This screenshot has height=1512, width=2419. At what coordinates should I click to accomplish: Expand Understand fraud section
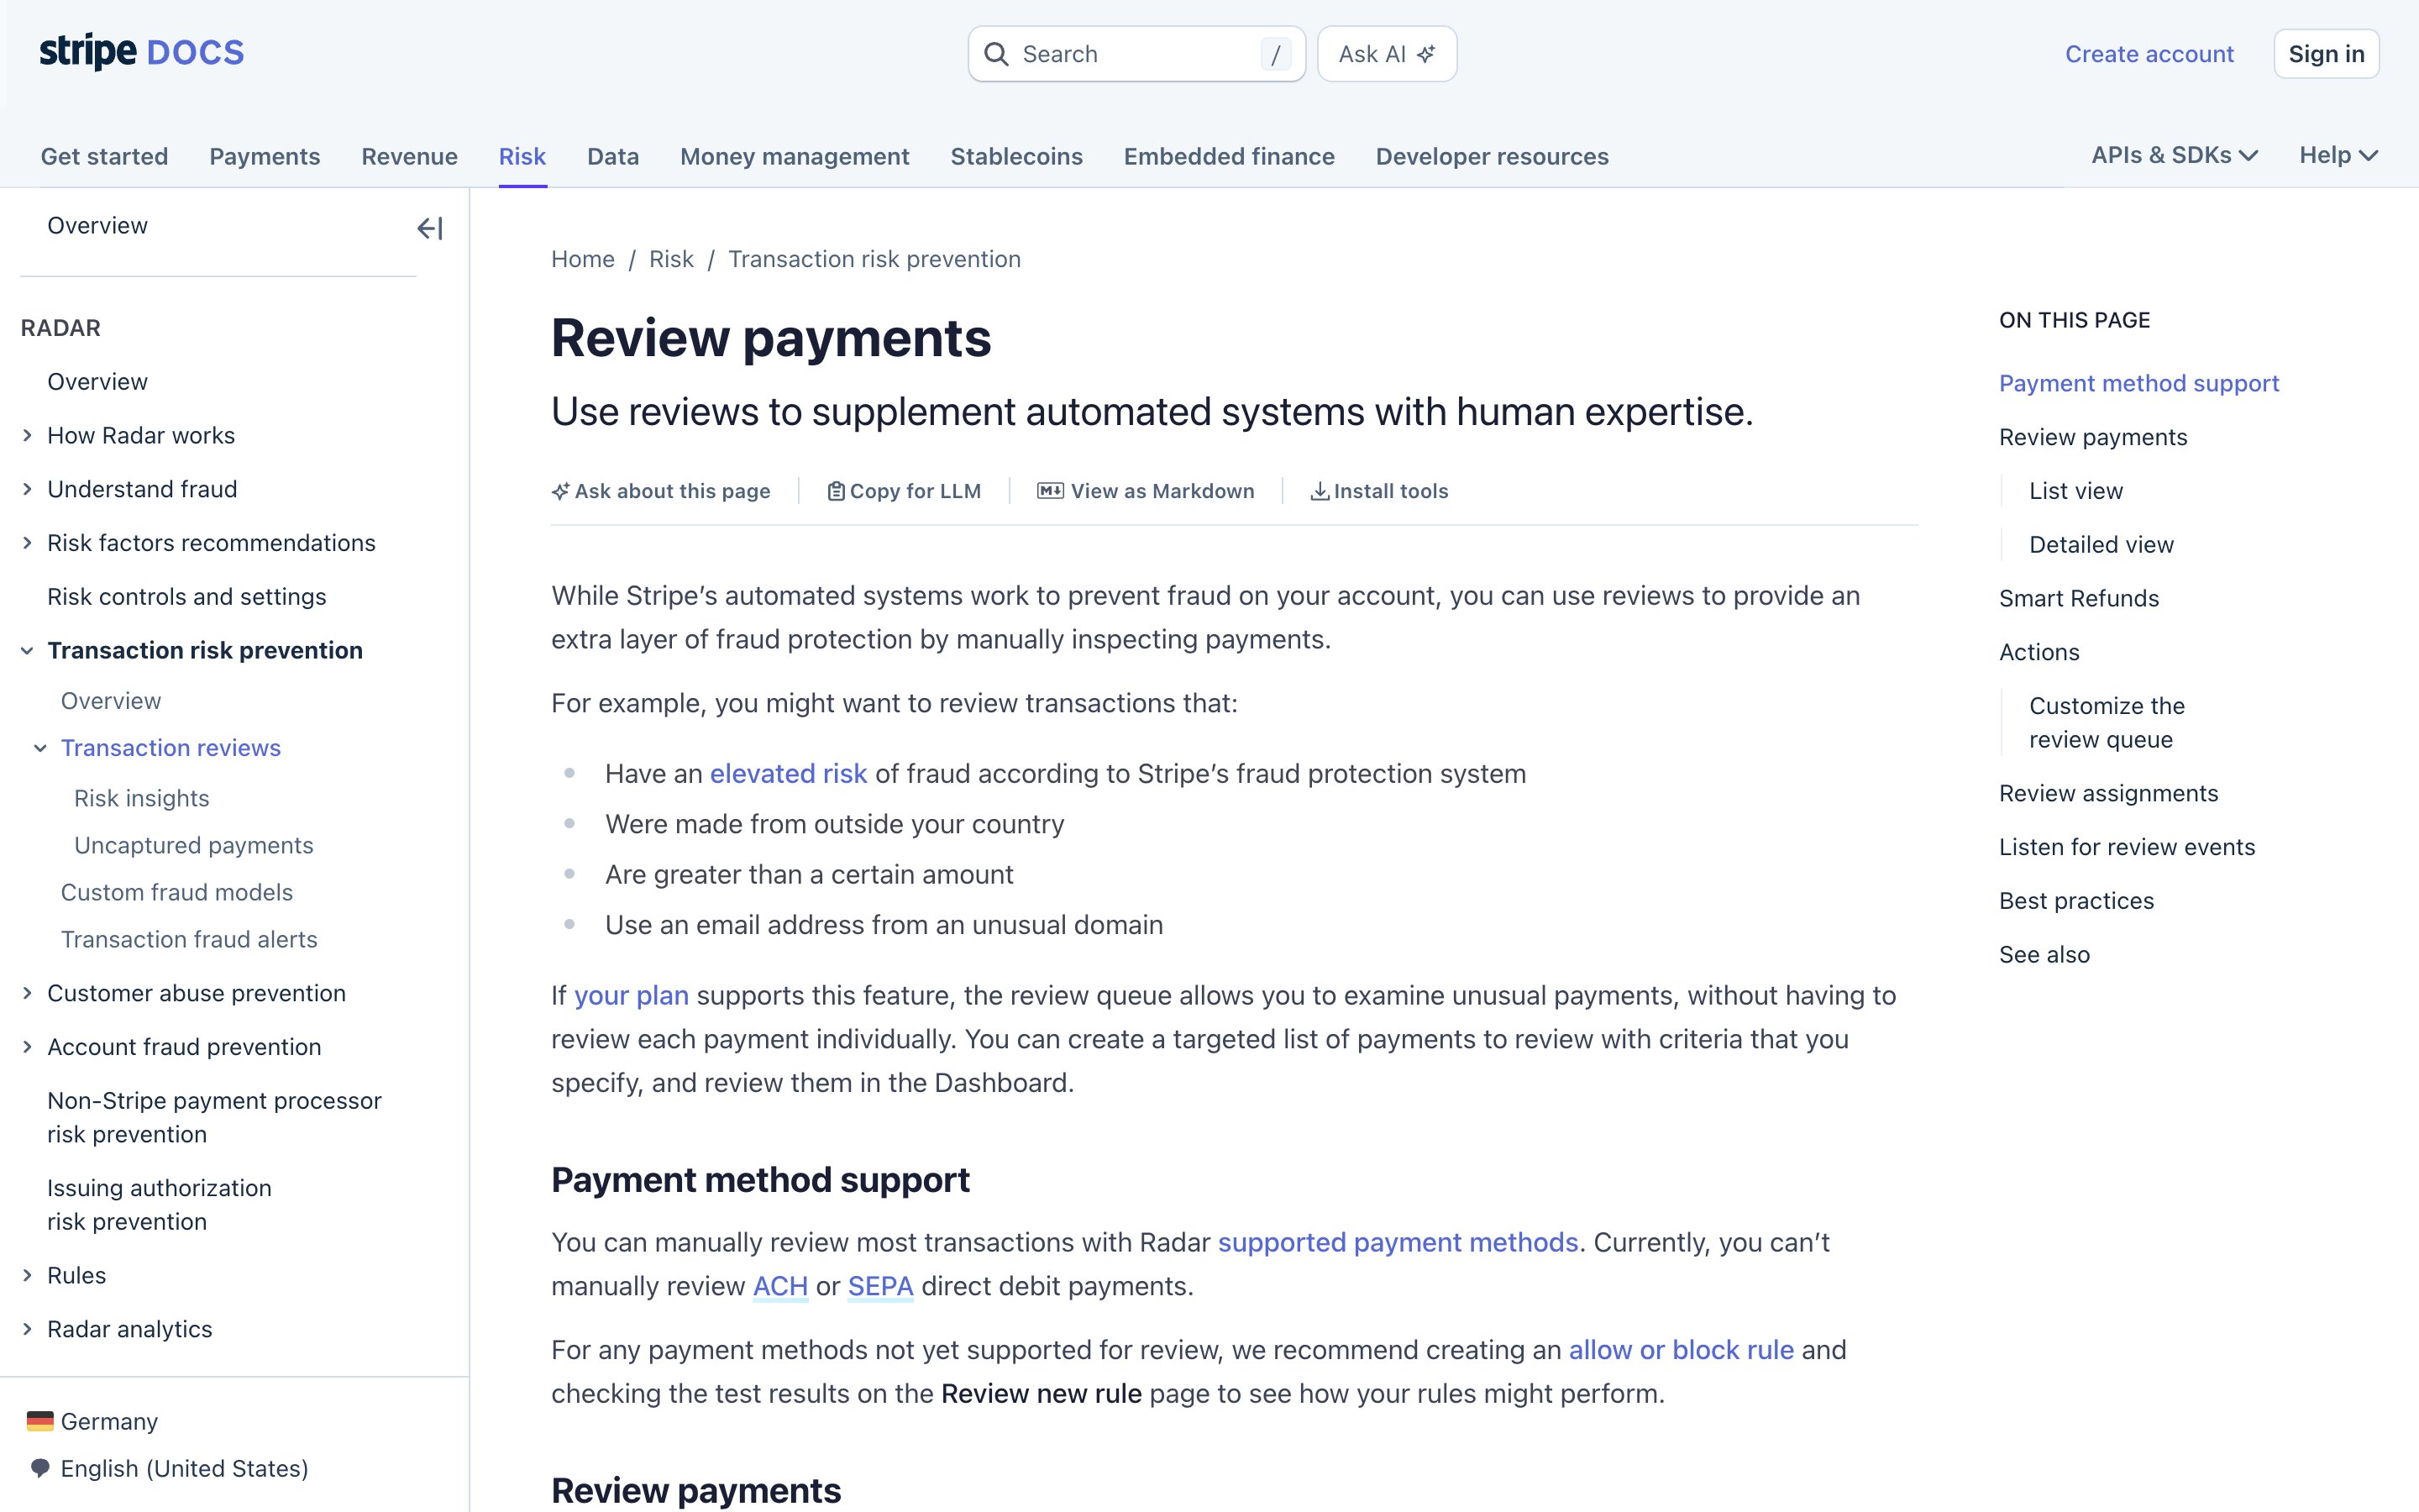coord(27,489)
